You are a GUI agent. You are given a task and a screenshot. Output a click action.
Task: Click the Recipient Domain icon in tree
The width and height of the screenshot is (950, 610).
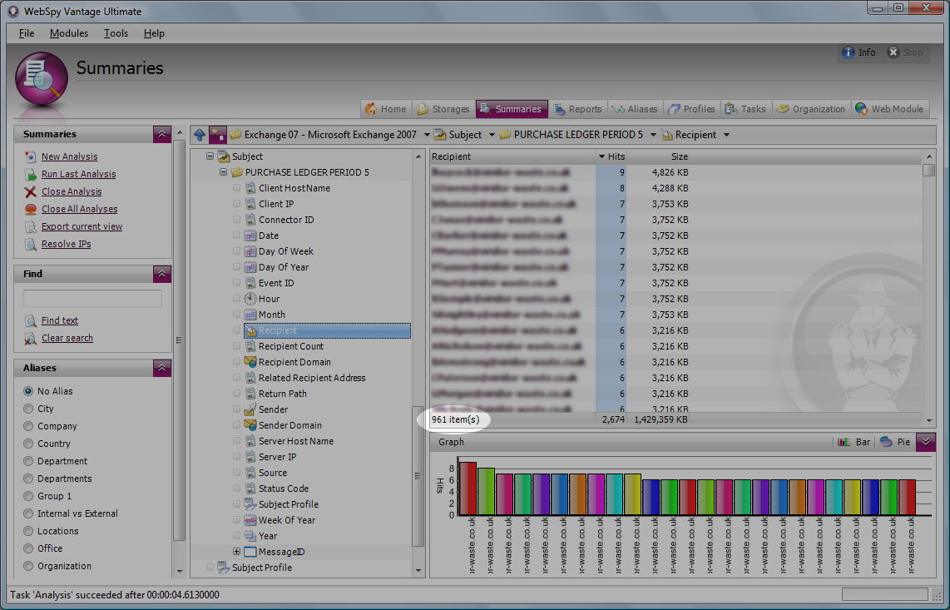[250, 362]
